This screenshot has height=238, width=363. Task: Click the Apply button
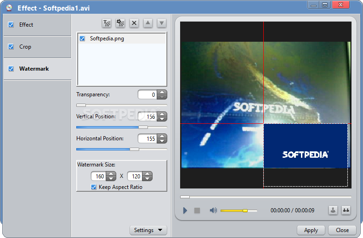click(311, 230)
